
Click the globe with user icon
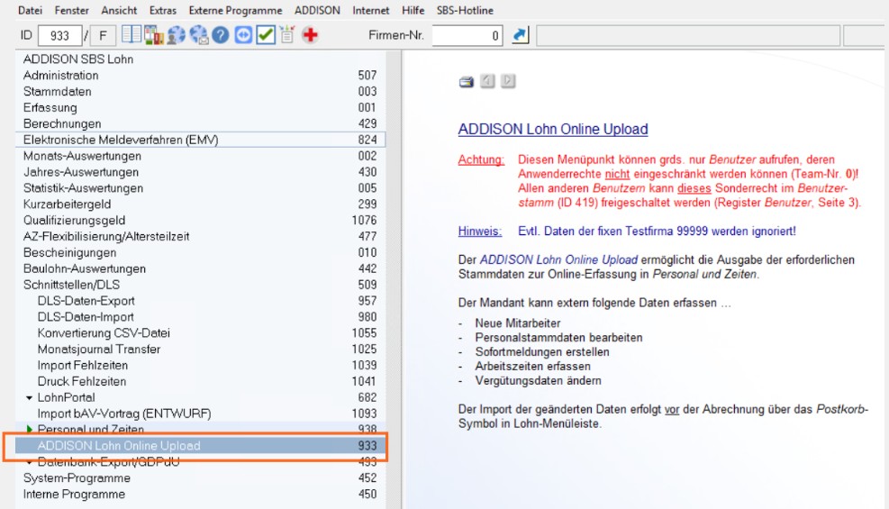point(176,35)
